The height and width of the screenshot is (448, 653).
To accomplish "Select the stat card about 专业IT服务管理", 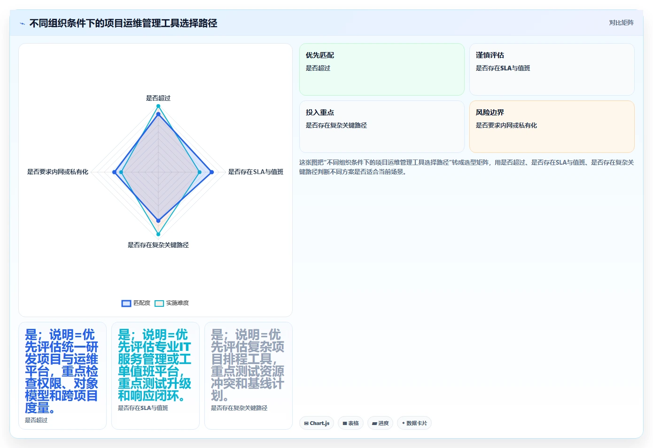I will (155, 376).
